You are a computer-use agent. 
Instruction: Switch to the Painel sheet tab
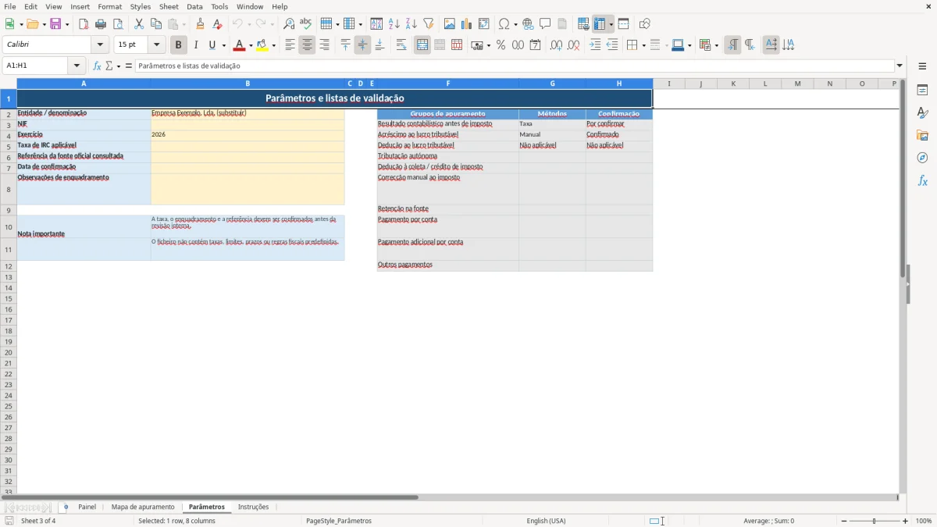click(87, 507)
